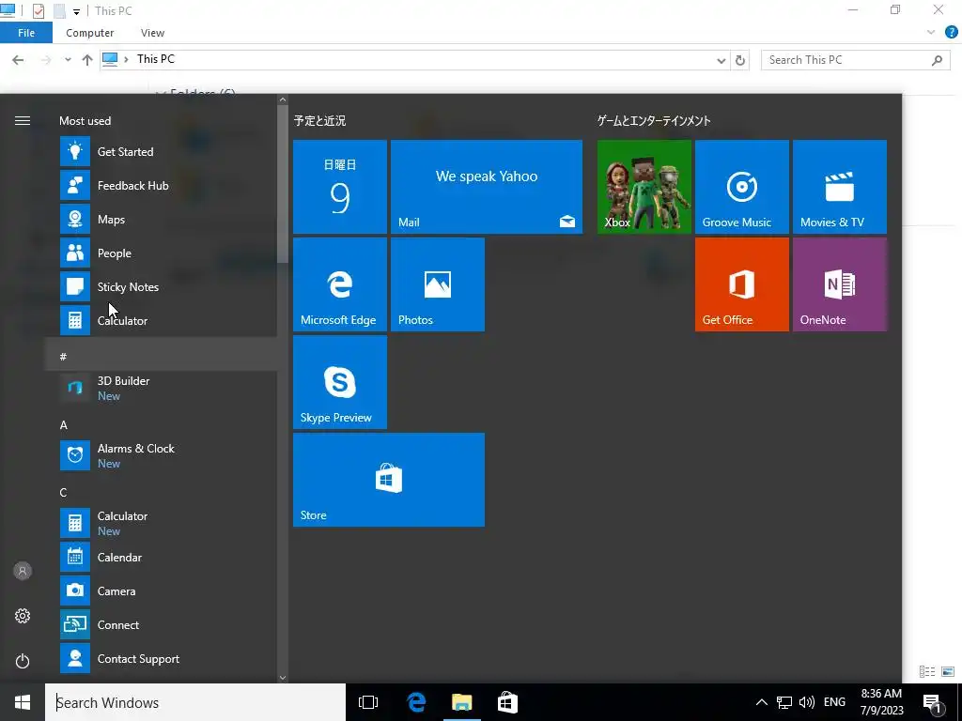Viewport: 962px width, 721px height.
Task: Refresh the This PC view
Action: coord(740,60)
